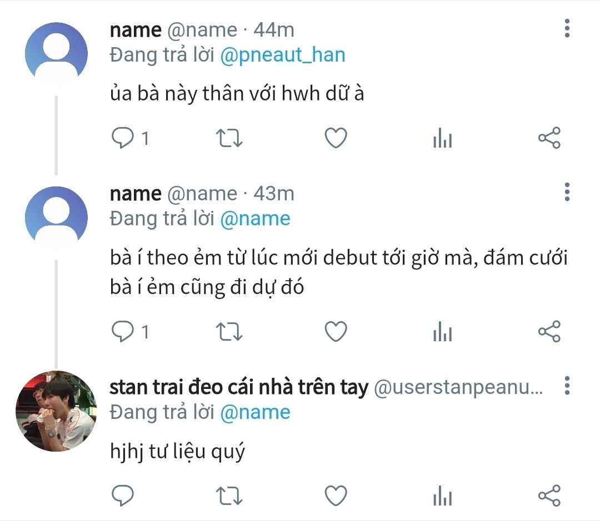Viewport: 600px width, 521px height.
Task: Like the 44m tweet about hwh
Action: (336, 138)
